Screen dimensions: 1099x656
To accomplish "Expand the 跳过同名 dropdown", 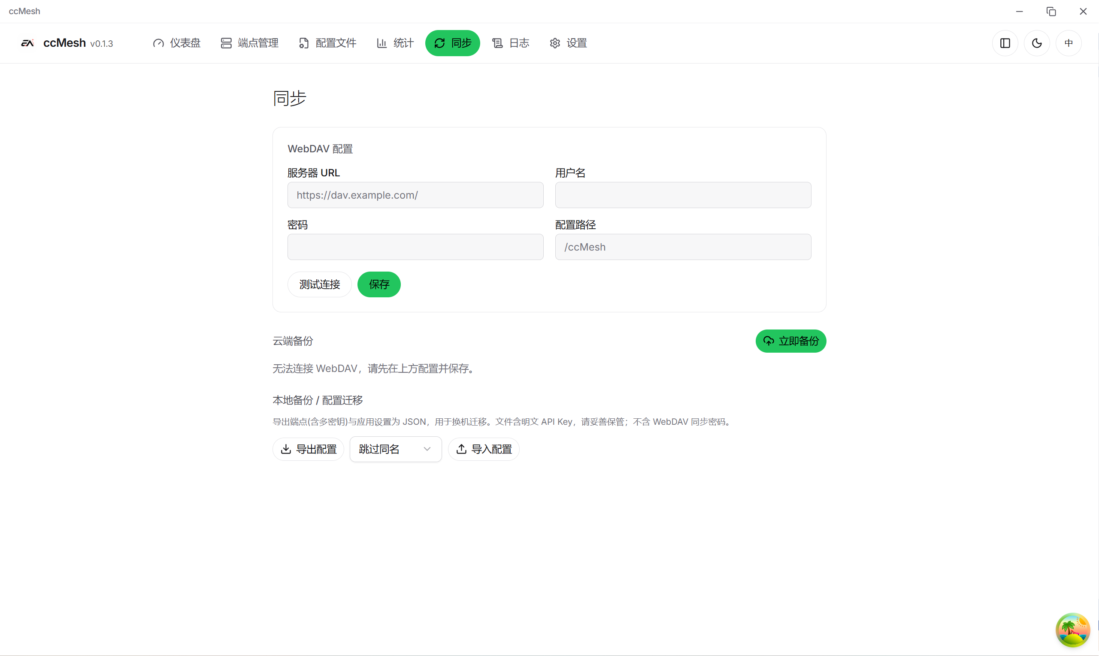I will click(396, 449).
